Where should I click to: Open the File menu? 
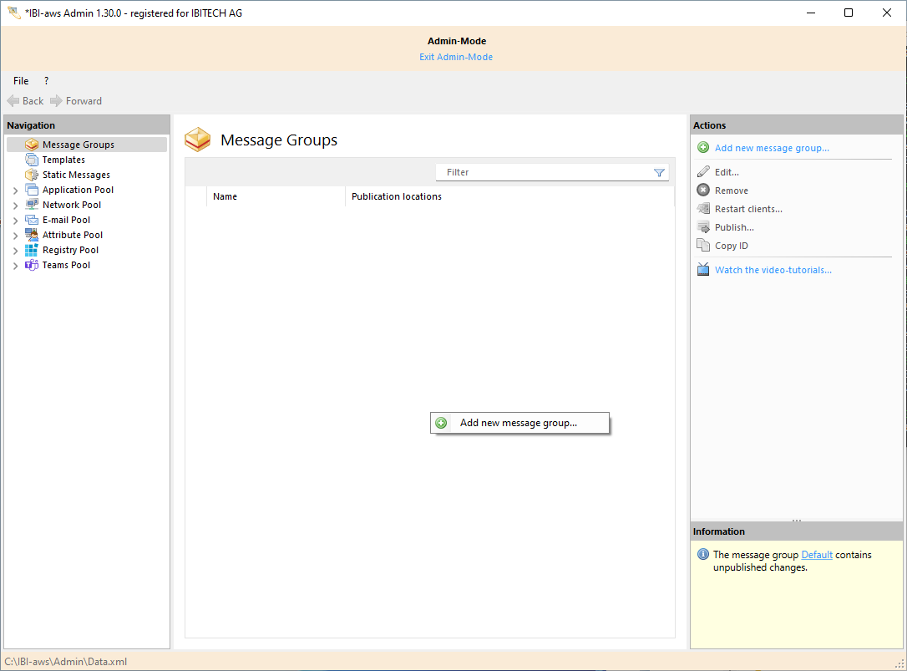pos(21,81)
